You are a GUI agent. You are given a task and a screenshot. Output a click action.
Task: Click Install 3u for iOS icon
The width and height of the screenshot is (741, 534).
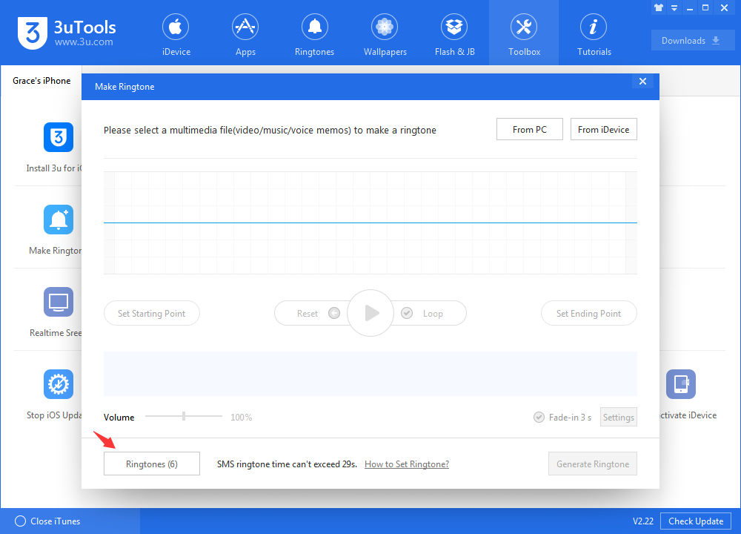59,137
